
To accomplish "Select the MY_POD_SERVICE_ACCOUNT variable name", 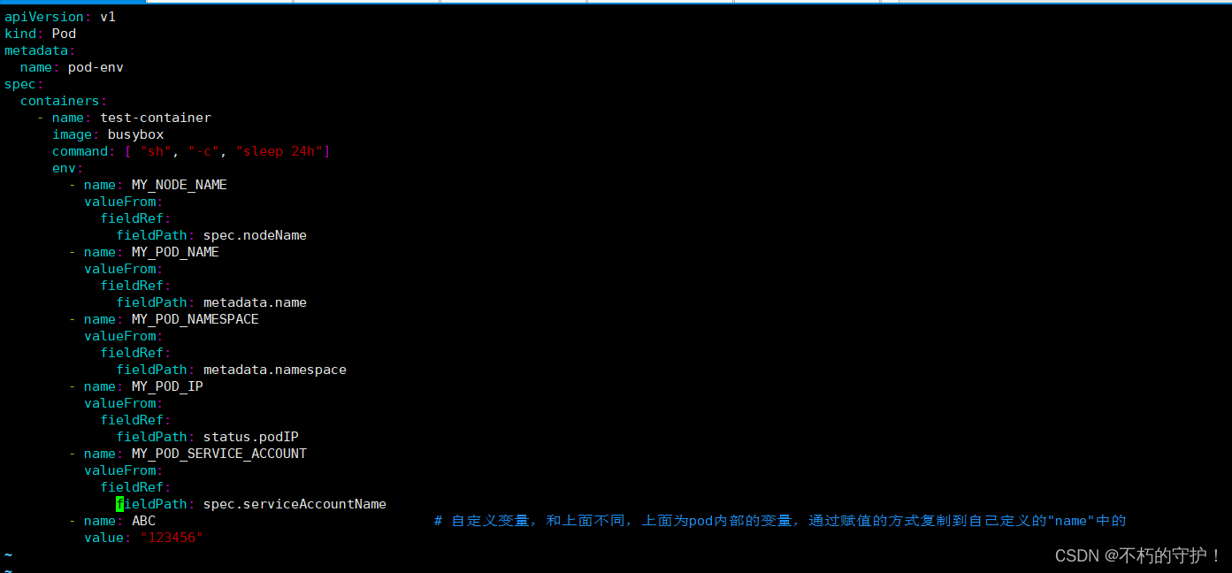I will tap(219, 454).
